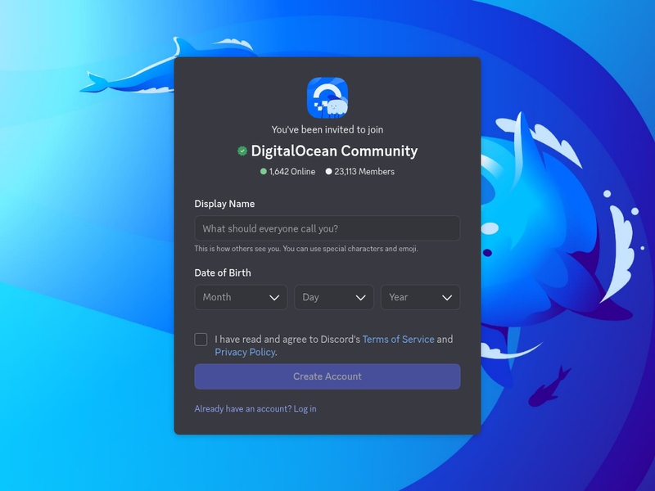This screenshot has width=655, height=491.
Task: Click the 'Date of Birth' label
Action: 223,273
